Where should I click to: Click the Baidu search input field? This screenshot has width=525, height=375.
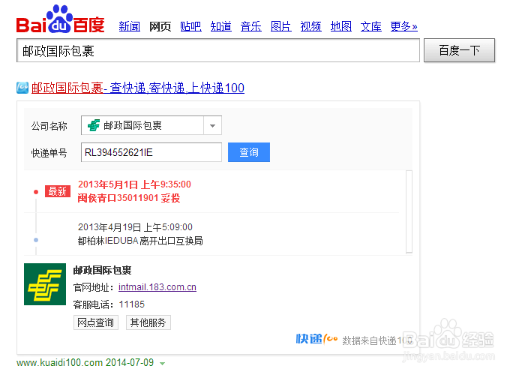point(218,50)
